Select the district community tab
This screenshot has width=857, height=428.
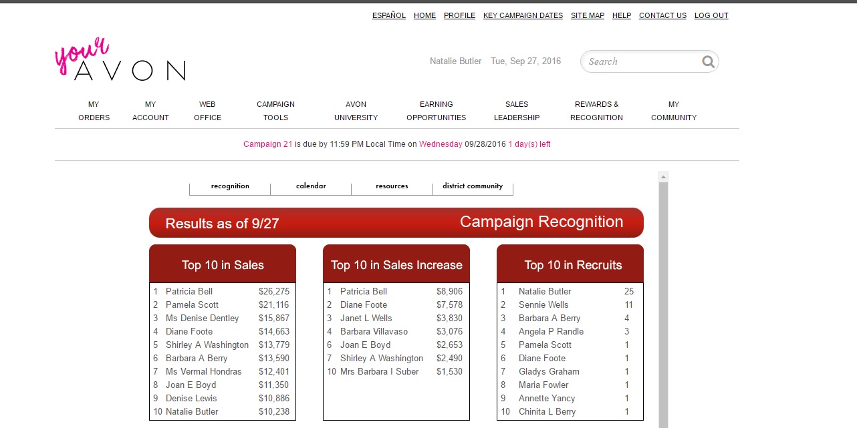point(473,186)
